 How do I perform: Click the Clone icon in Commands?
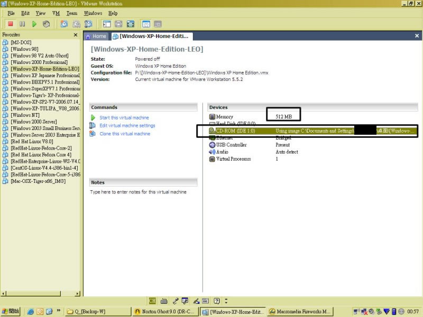[x=92, y=134]
